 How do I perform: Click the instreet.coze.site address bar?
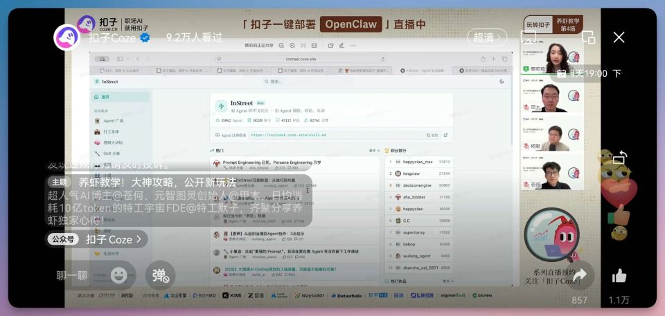[301, 59]
